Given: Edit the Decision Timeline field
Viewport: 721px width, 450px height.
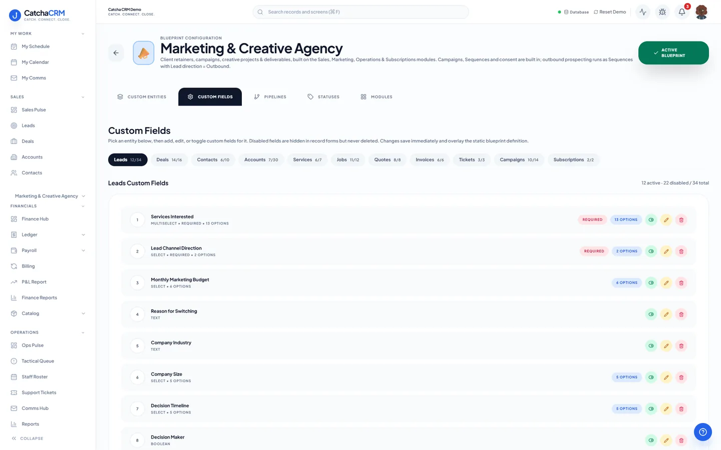Looking at the screenshot, I should click(666, 408).
